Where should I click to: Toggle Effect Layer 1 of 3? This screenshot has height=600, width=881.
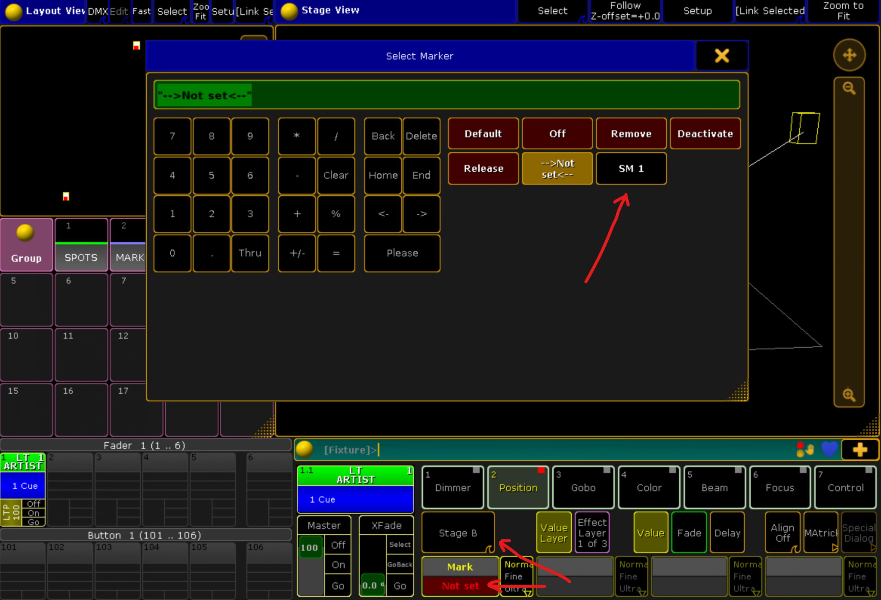click(x=592, y=533)
